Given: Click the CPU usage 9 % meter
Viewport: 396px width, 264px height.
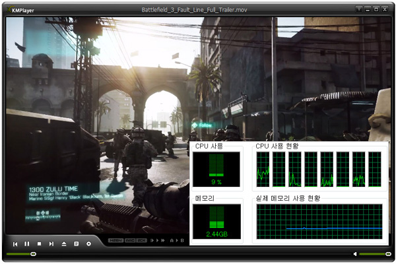Looking at the screenshot, I should [x=216, y=169].
